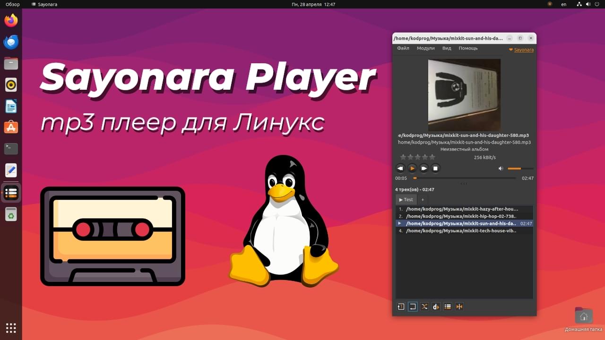Click the active Sayonara dock icon
Image resolution: width=605 pixels, height=340 pixels.
tap(11, 193)
